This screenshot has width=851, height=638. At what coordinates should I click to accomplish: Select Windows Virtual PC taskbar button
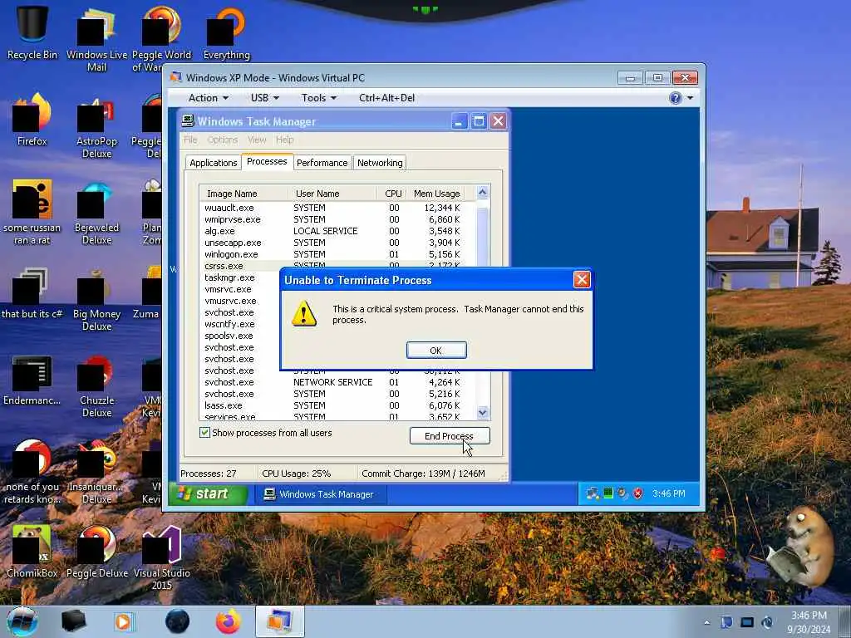(279, 621)
